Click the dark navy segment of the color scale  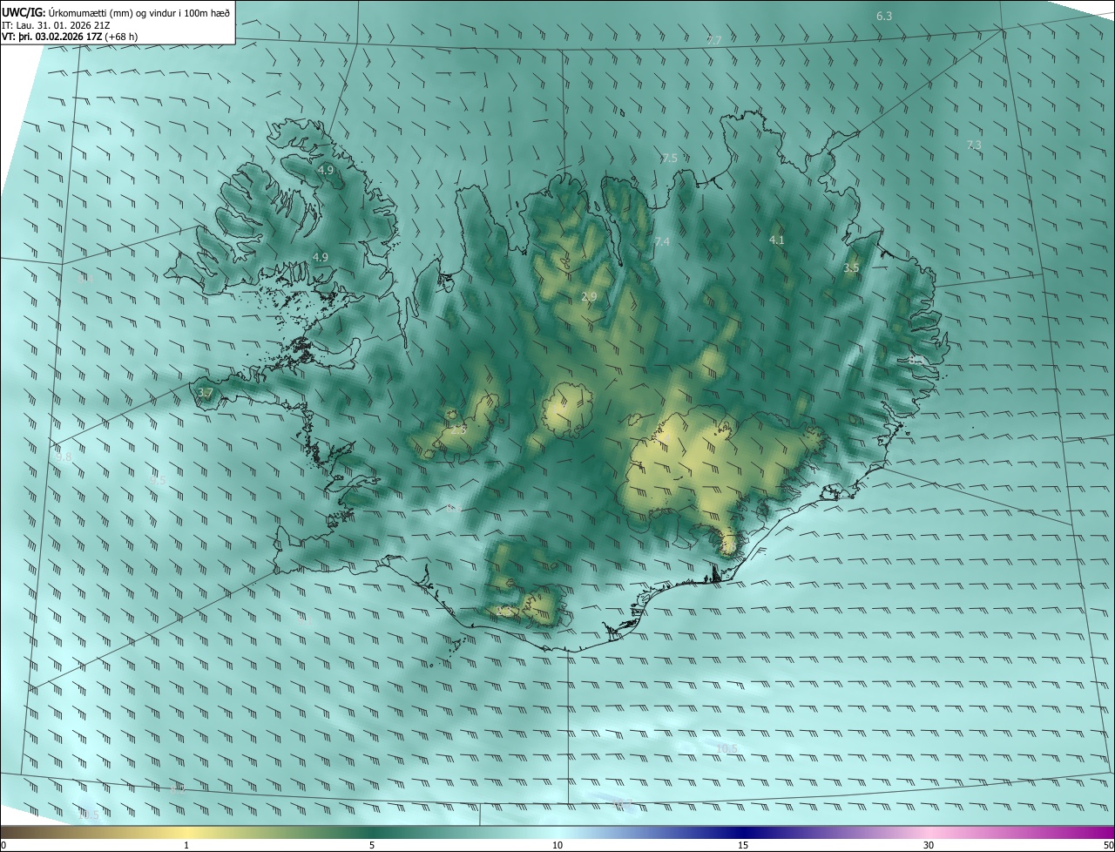[x=743, y=832]
